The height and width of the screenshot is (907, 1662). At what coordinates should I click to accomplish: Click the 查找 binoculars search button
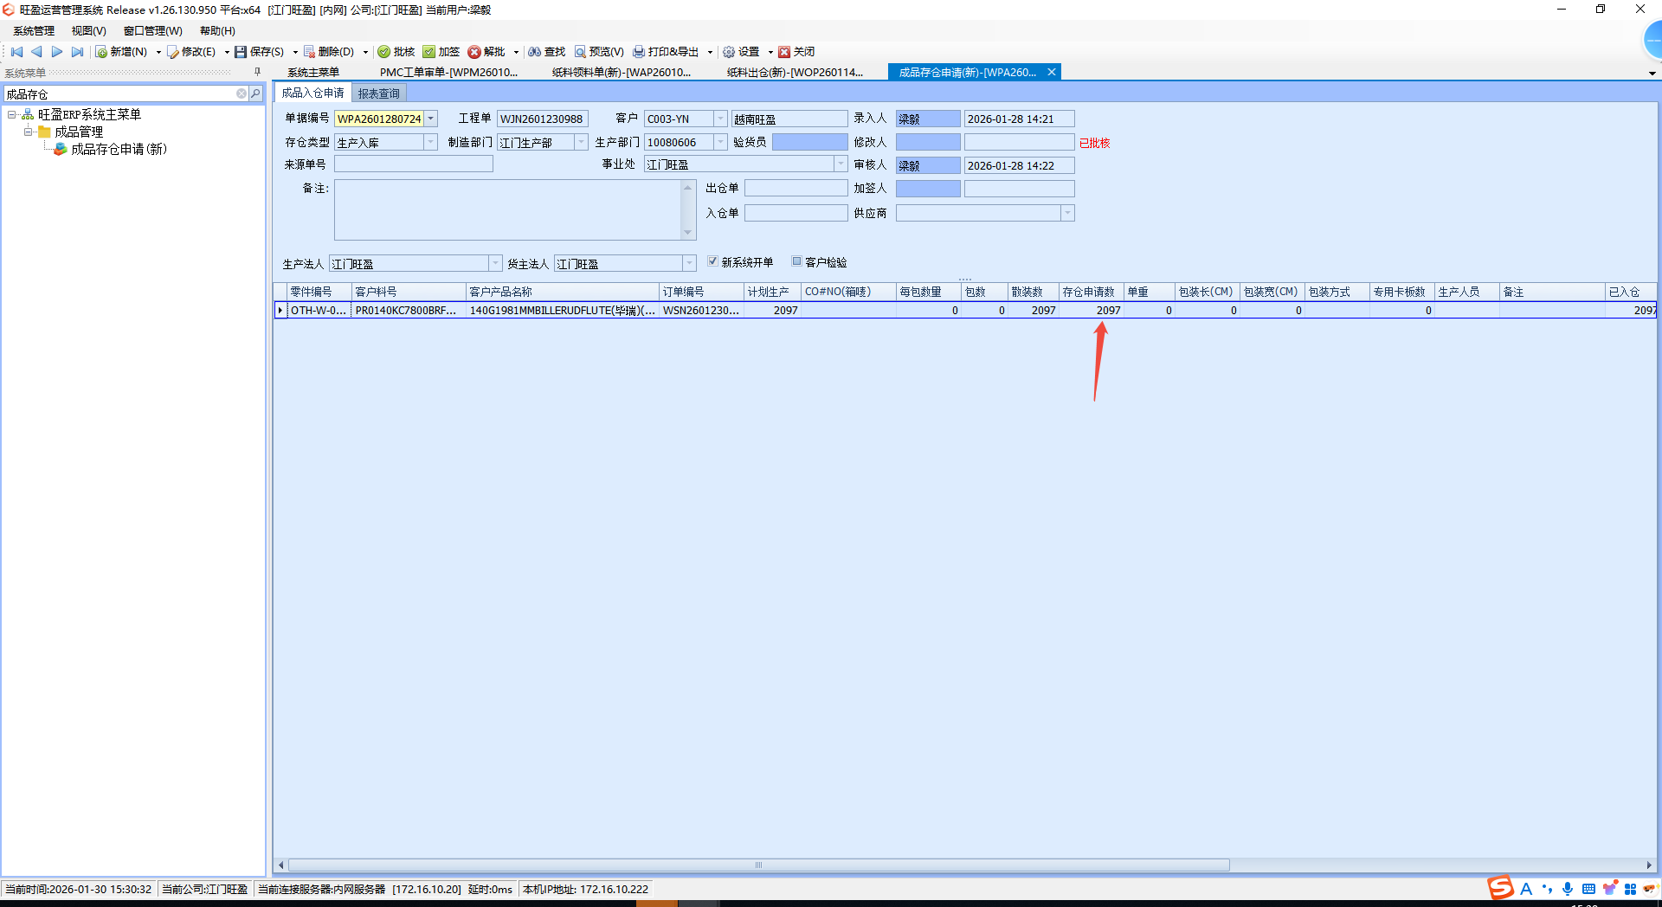click(546, 52)
